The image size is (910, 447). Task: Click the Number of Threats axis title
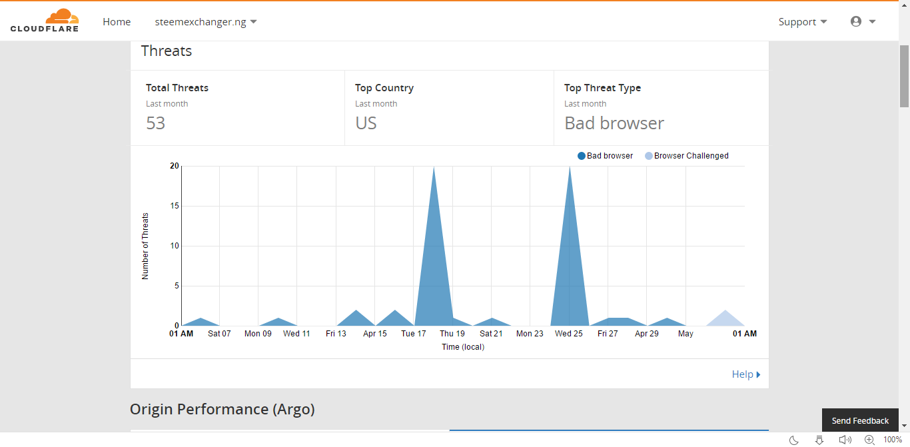point(145,246)
